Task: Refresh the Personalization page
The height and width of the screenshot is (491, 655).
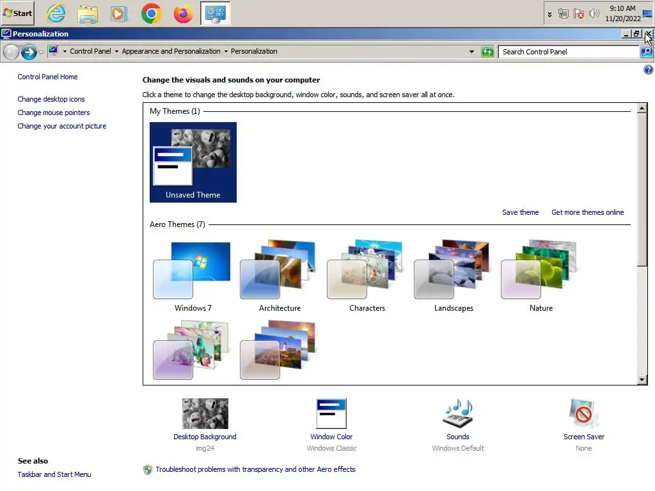Action: pyautogui.click(x=487, y=52)
